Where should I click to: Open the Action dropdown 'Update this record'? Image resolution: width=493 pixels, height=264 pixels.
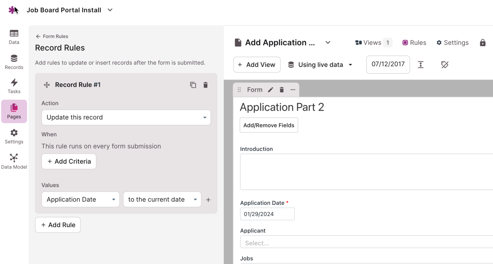pyautogui.click(x=126, y=117)
